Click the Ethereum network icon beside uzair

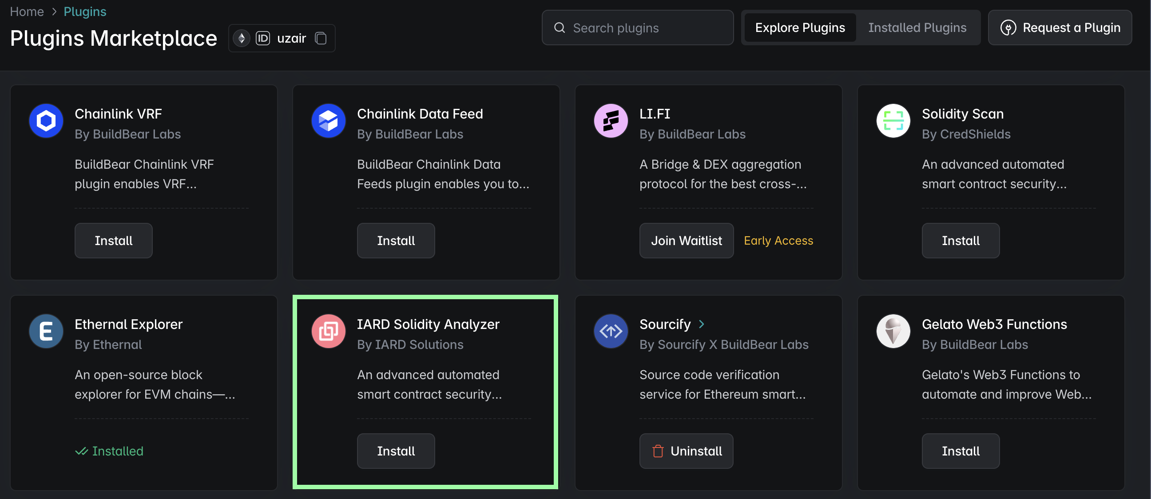241,39
